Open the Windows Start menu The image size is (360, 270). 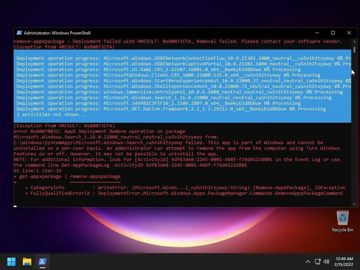pyautogui.click(x=11, y=262)
